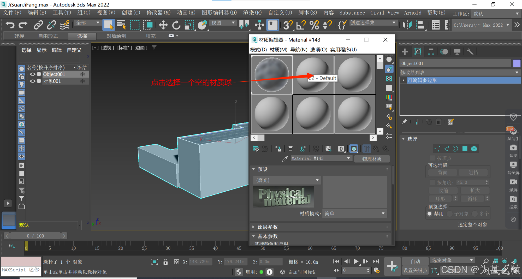Open the 修改器(M) menu
Screen dimensions: 522x279
(x=158, y=13)
